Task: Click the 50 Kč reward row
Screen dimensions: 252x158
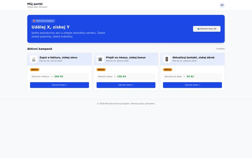Action: coord(192,77)
